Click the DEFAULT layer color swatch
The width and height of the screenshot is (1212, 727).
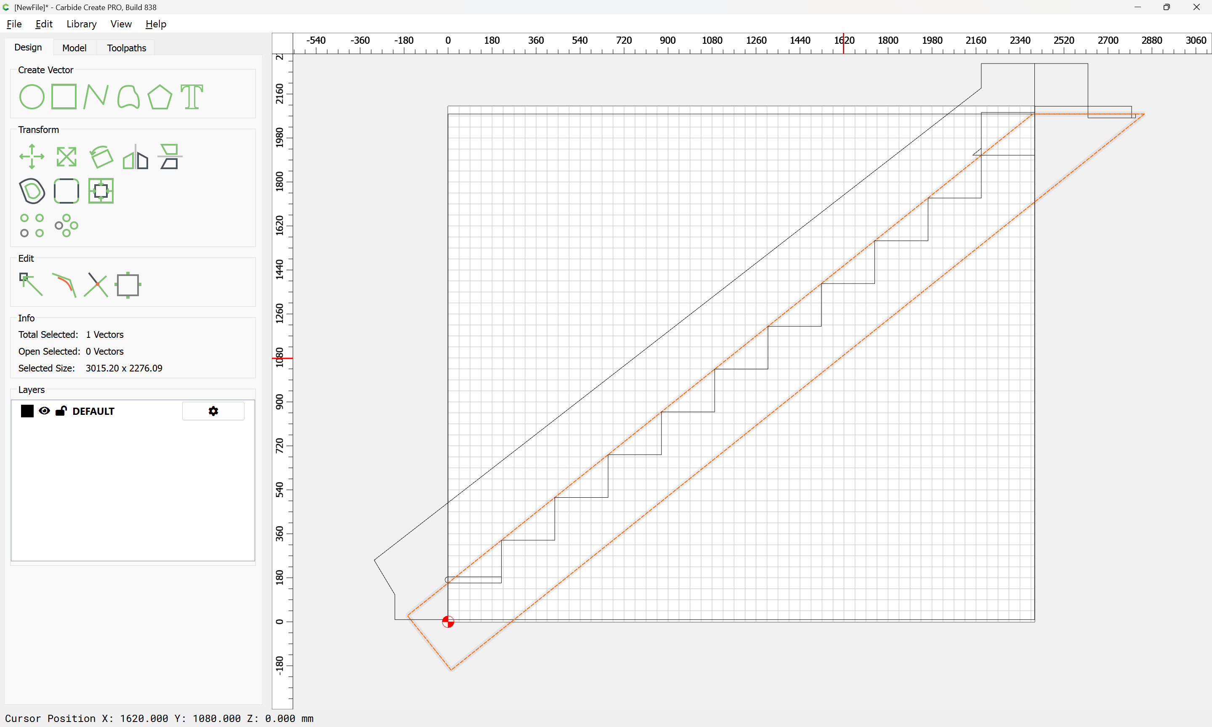[27, 411]
